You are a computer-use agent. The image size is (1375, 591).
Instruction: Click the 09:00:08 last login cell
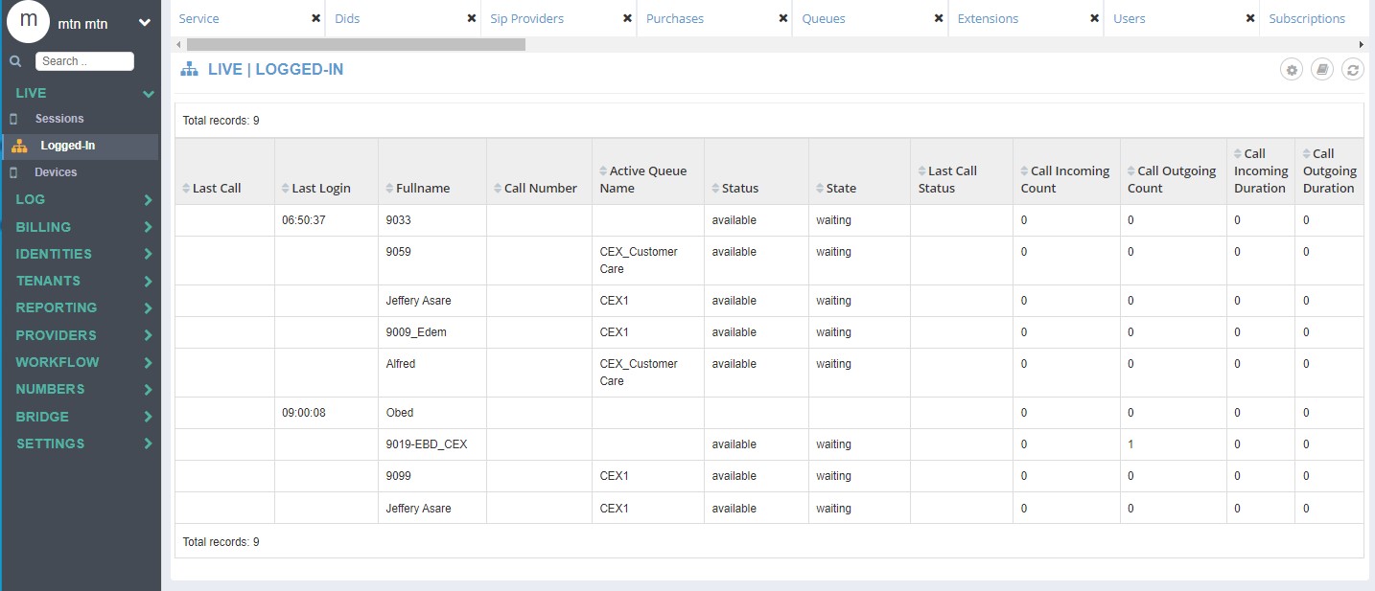click(326, 413)
